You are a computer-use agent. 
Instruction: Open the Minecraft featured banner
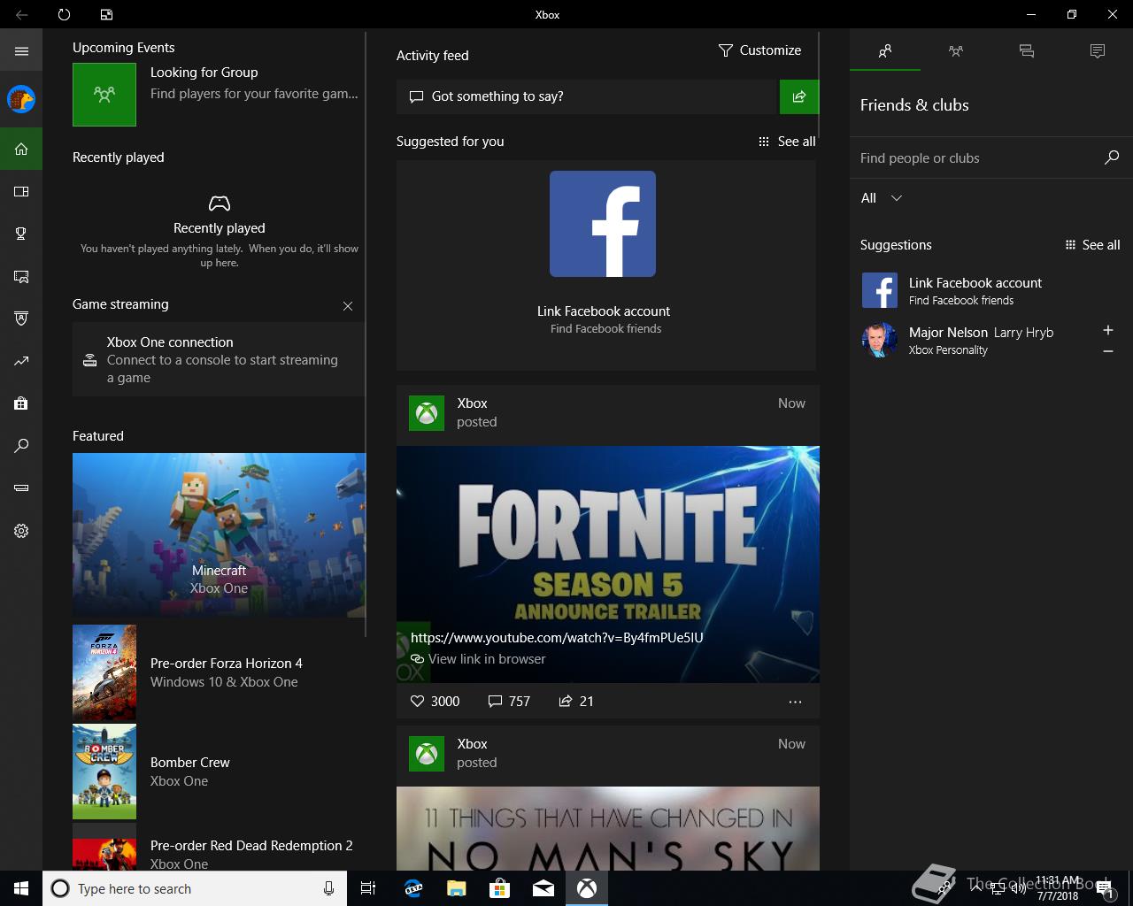point(219,535)
